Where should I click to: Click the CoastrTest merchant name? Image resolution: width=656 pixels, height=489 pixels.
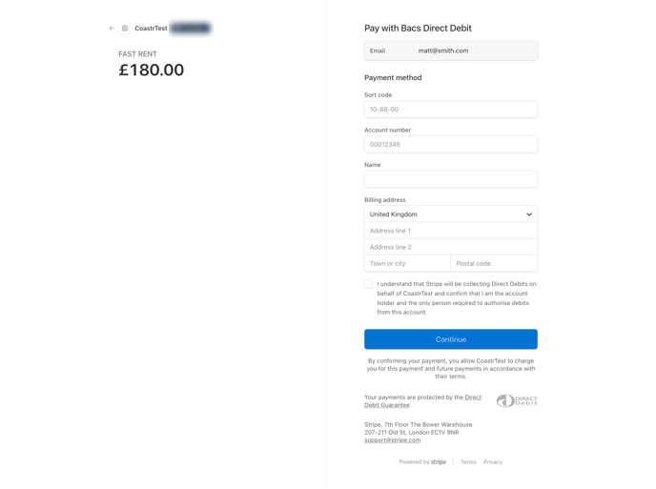pyautogui.click(x=151, y=29)
